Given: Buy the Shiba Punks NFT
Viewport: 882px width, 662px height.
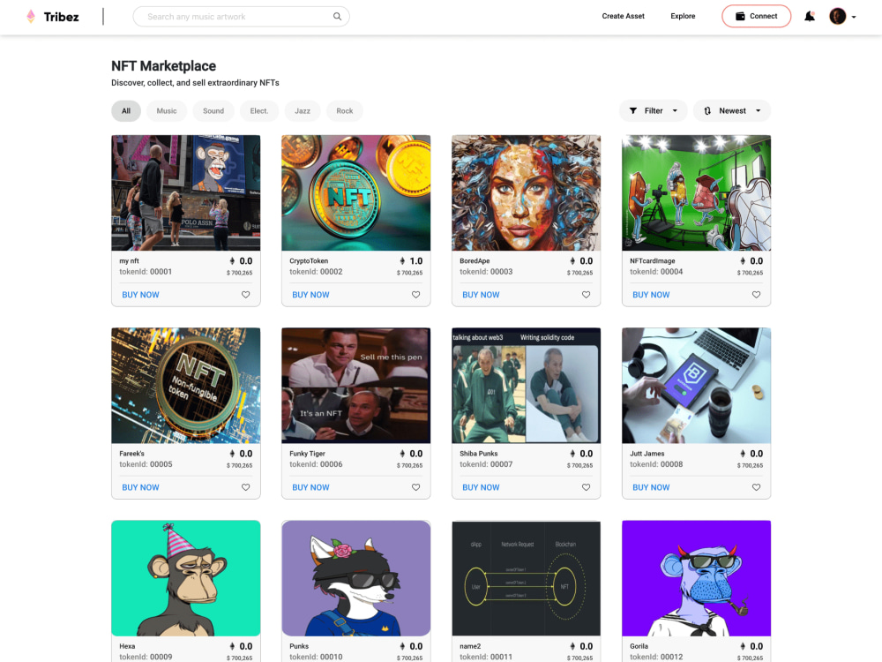Looking at the screenshot, I should (x=481, y=487).
